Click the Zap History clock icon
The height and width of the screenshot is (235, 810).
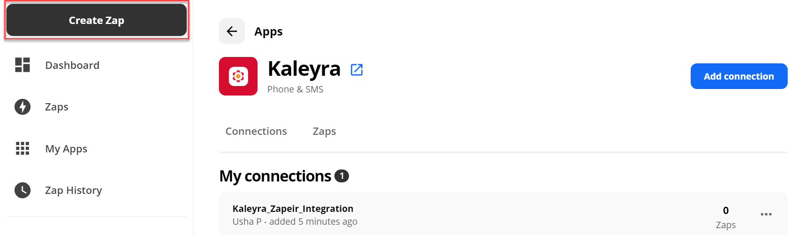point(22,190)
